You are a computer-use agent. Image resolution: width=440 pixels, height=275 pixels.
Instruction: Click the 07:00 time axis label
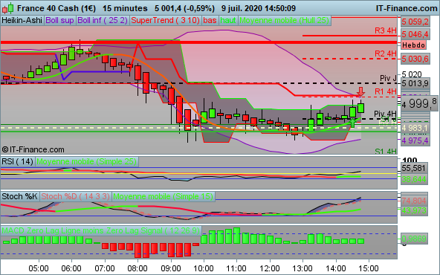[104, 268]
